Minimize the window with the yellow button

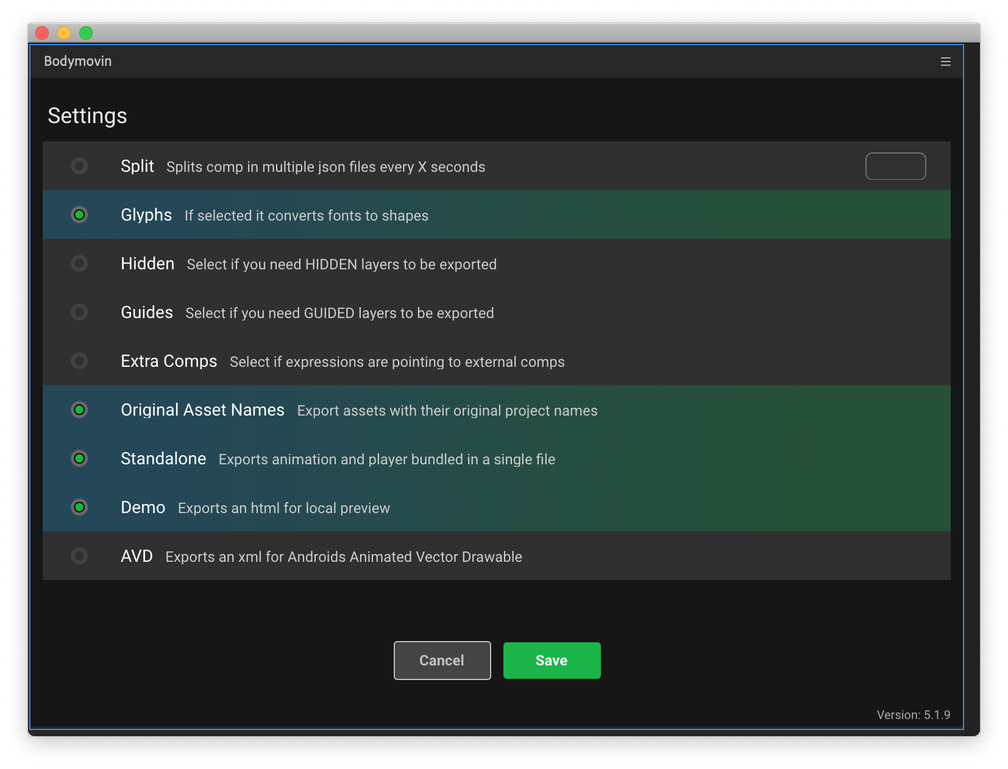pyautogui.click(x=64, y=33)
